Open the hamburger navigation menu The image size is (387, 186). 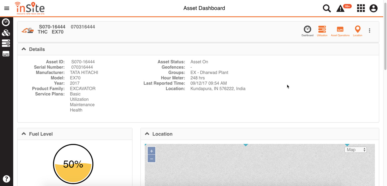tap(7, 8)
